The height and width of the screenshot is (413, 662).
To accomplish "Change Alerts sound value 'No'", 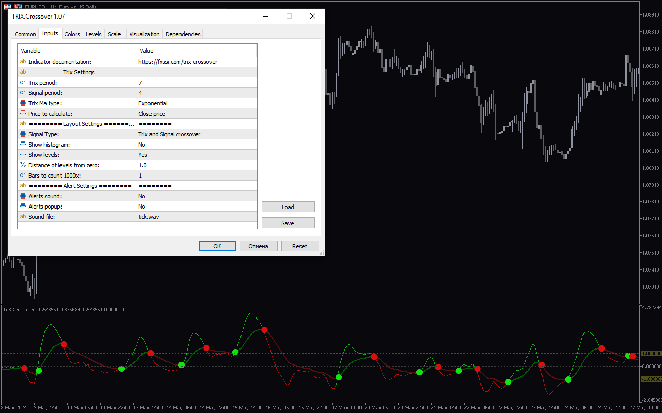I will (x=197, y=196).
